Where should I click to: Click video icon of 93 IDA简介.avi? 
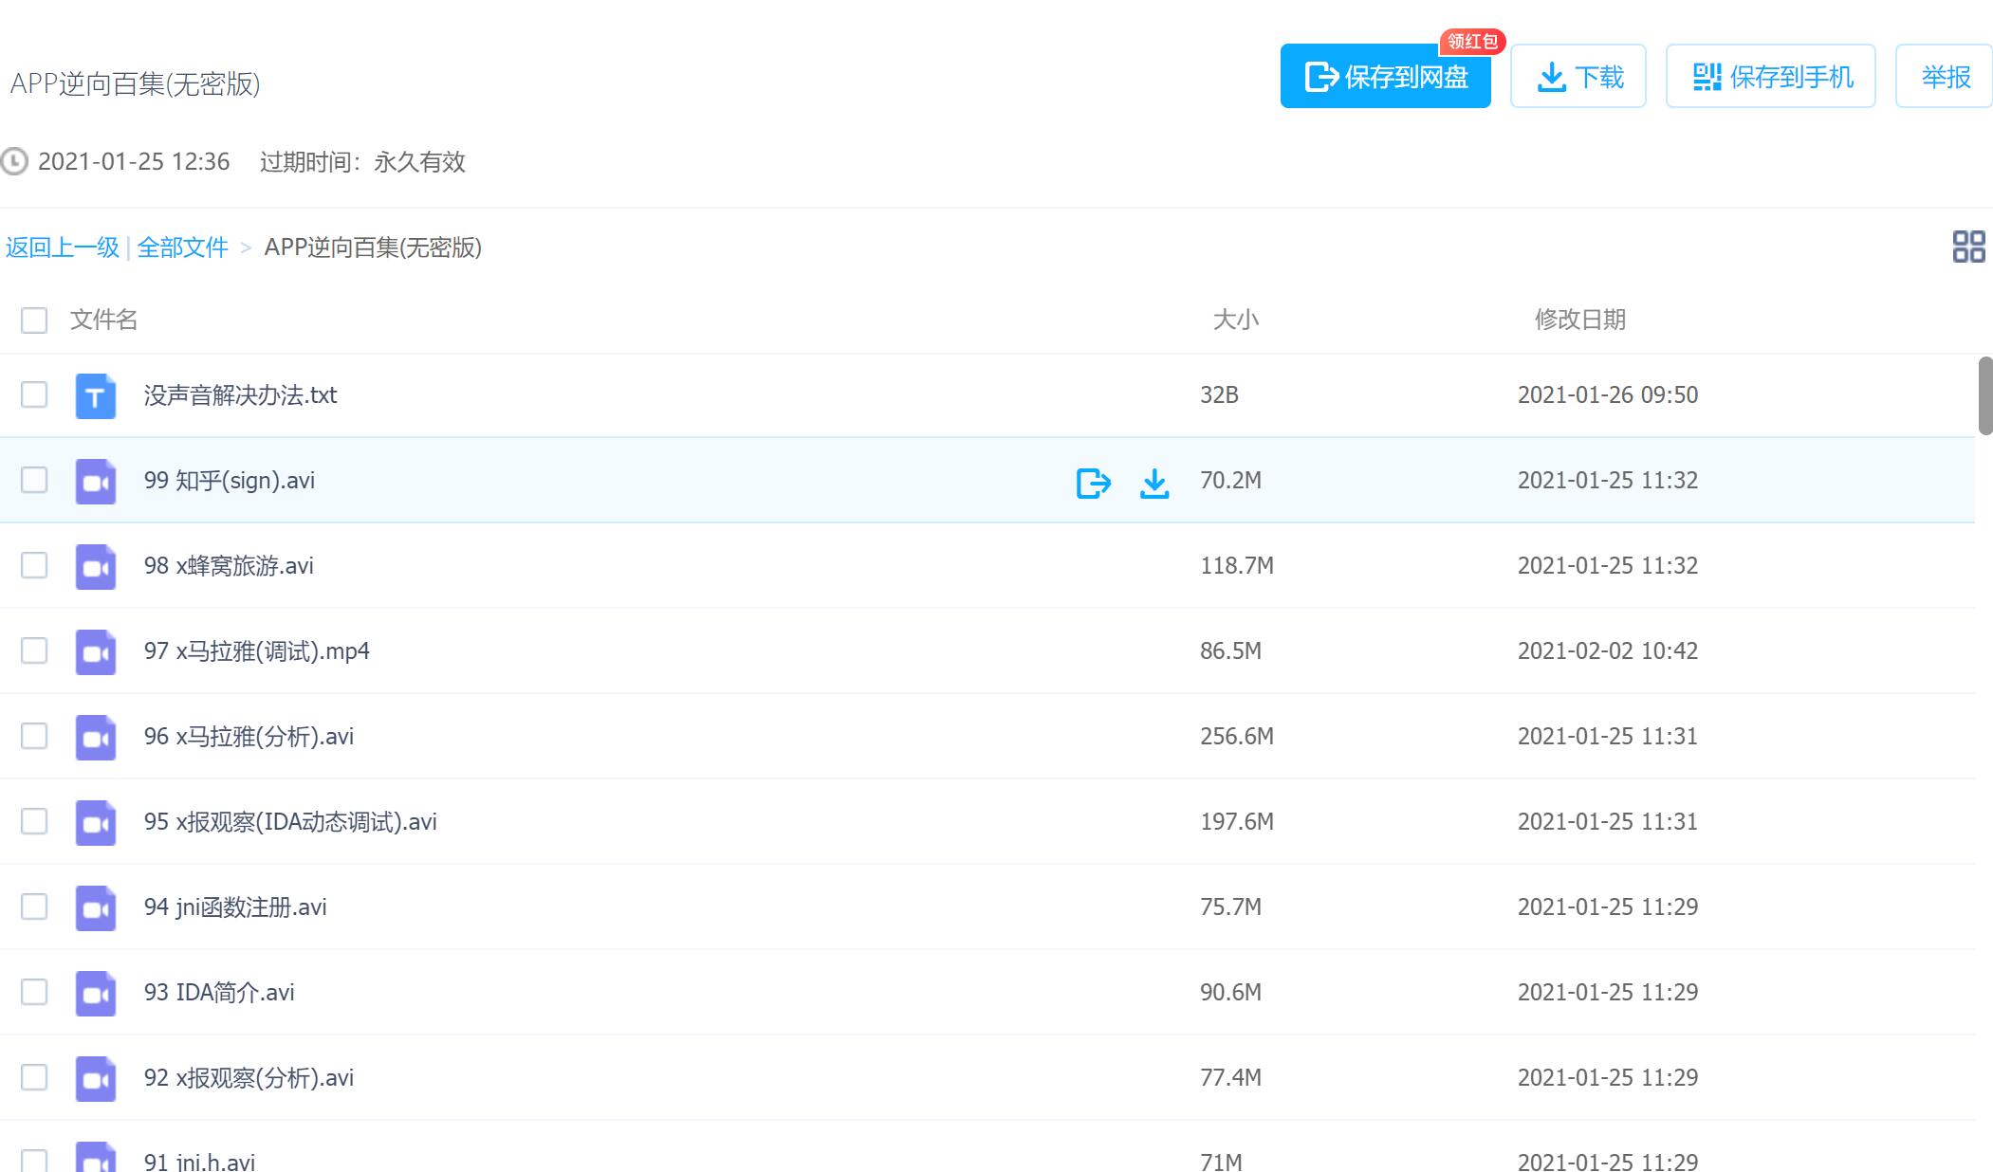click(96, 994)
